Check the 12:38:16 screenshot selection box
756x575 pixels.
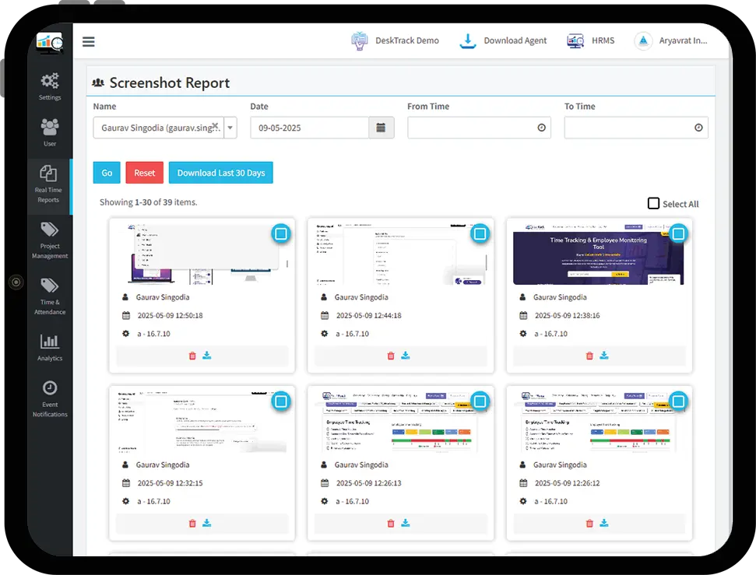tap(678, 233)
